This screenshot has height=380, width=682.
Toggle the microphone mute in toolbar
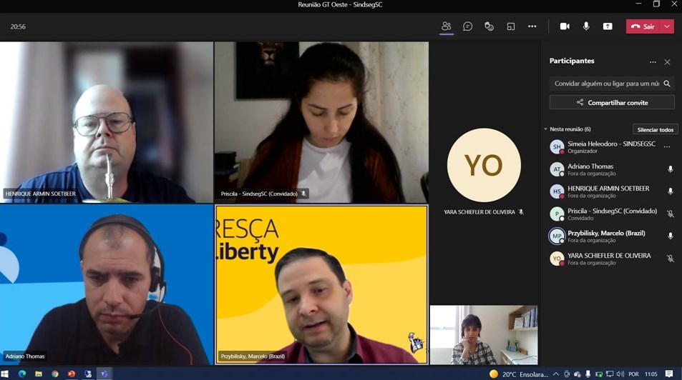click(x=586, y=26)
